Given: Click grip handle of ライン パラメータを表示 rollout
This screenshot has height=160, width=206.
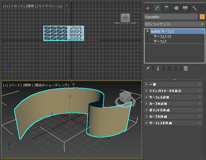Looking at the screenshot, I should (200, 91).
